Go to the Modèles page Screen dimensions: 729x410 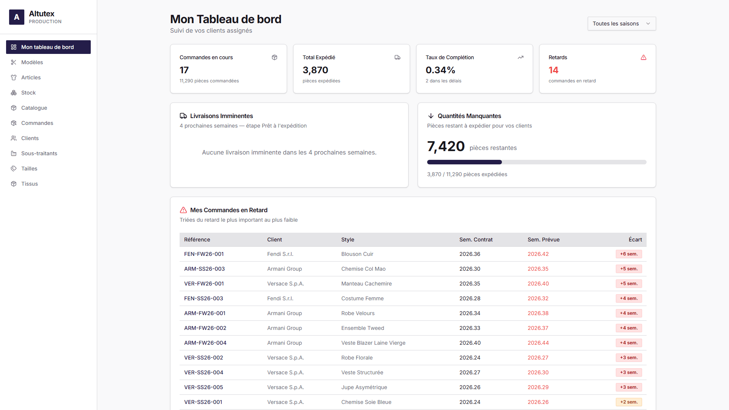pyautogui.click(x=48, y=62)
